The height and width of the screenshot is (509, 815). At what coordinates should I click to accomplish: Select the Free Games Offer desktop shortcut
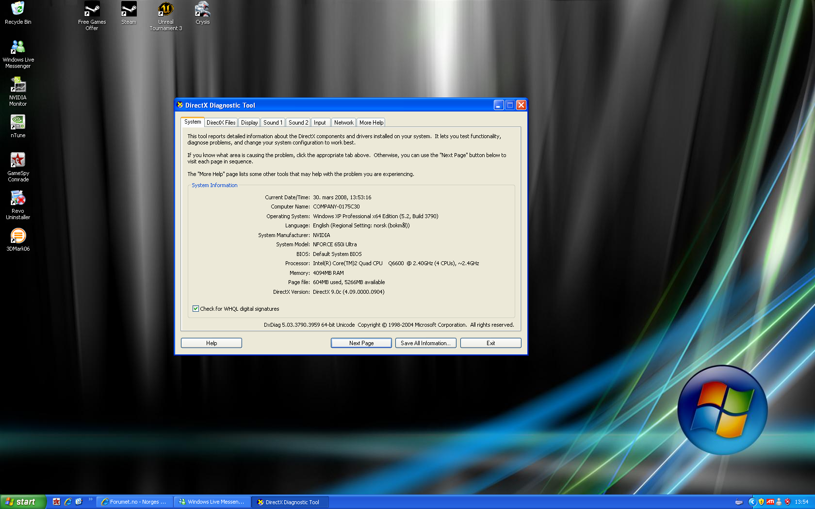point(92,16)
